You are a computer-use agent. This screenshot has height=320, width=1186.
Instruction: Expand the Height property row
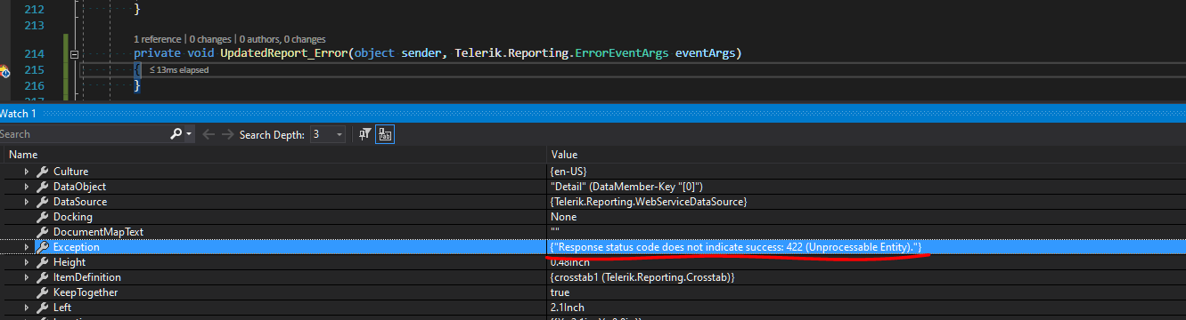coord(26,262)
